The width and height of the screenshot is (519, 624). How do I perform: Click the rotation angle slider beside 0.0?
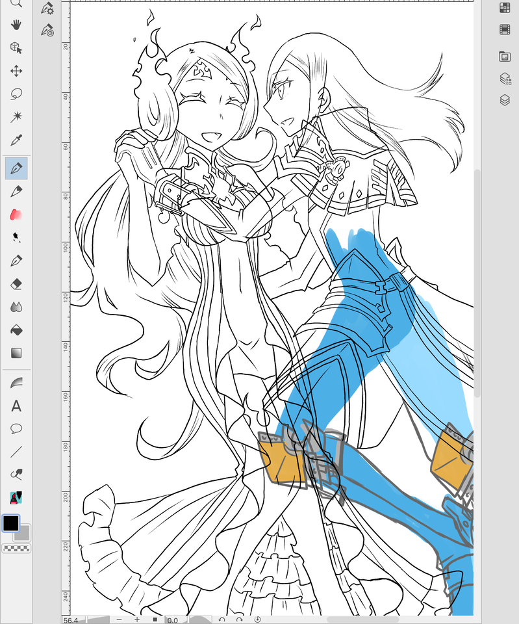[x=201, y=620]
